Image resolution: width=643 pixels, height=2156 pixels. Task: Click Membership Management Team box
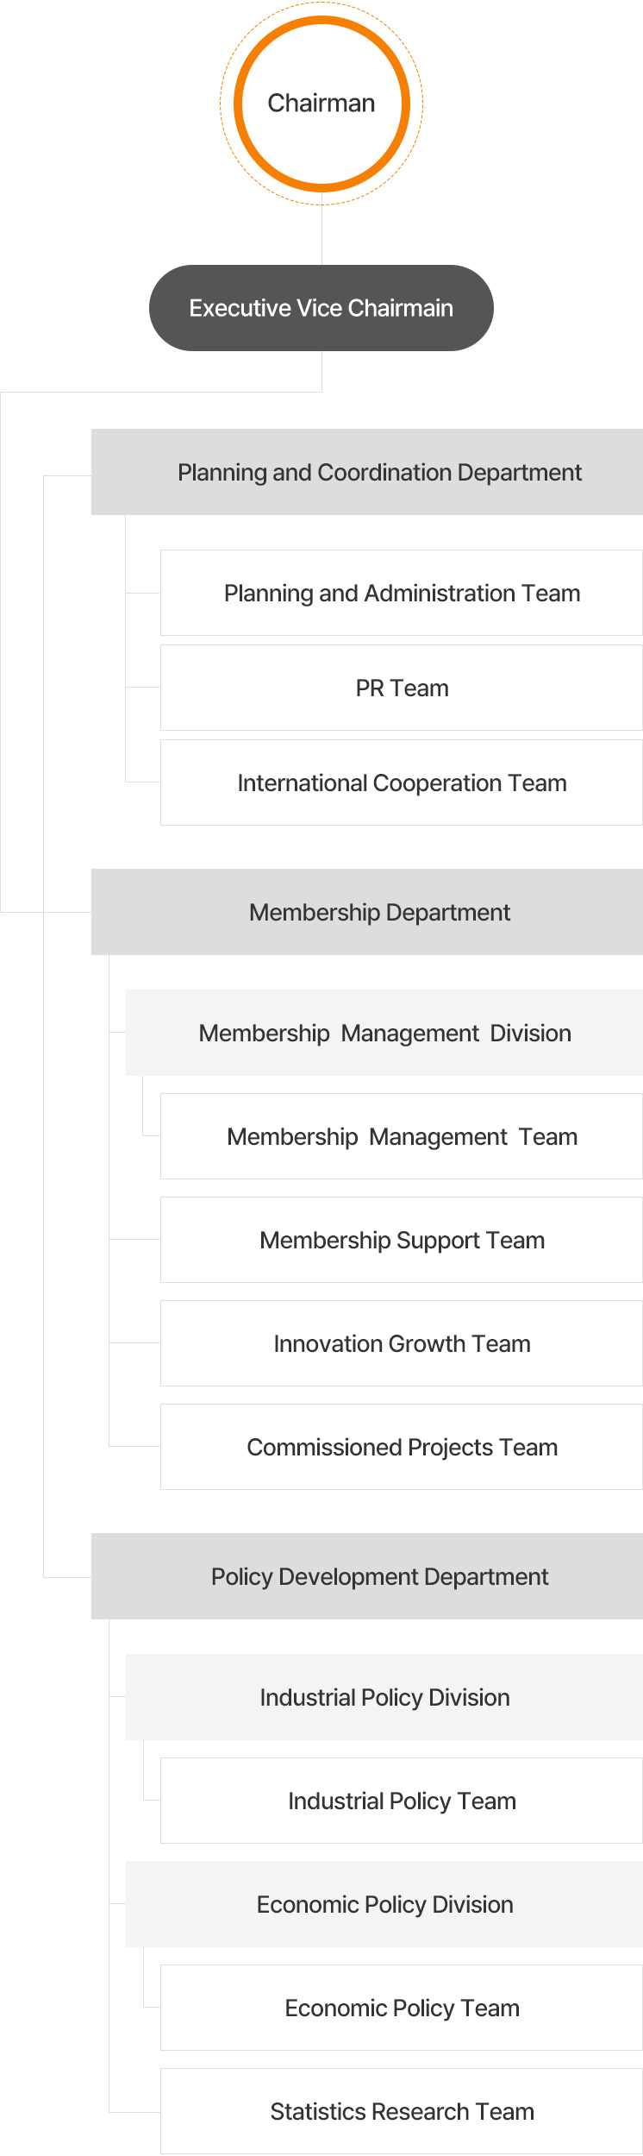402,1136
